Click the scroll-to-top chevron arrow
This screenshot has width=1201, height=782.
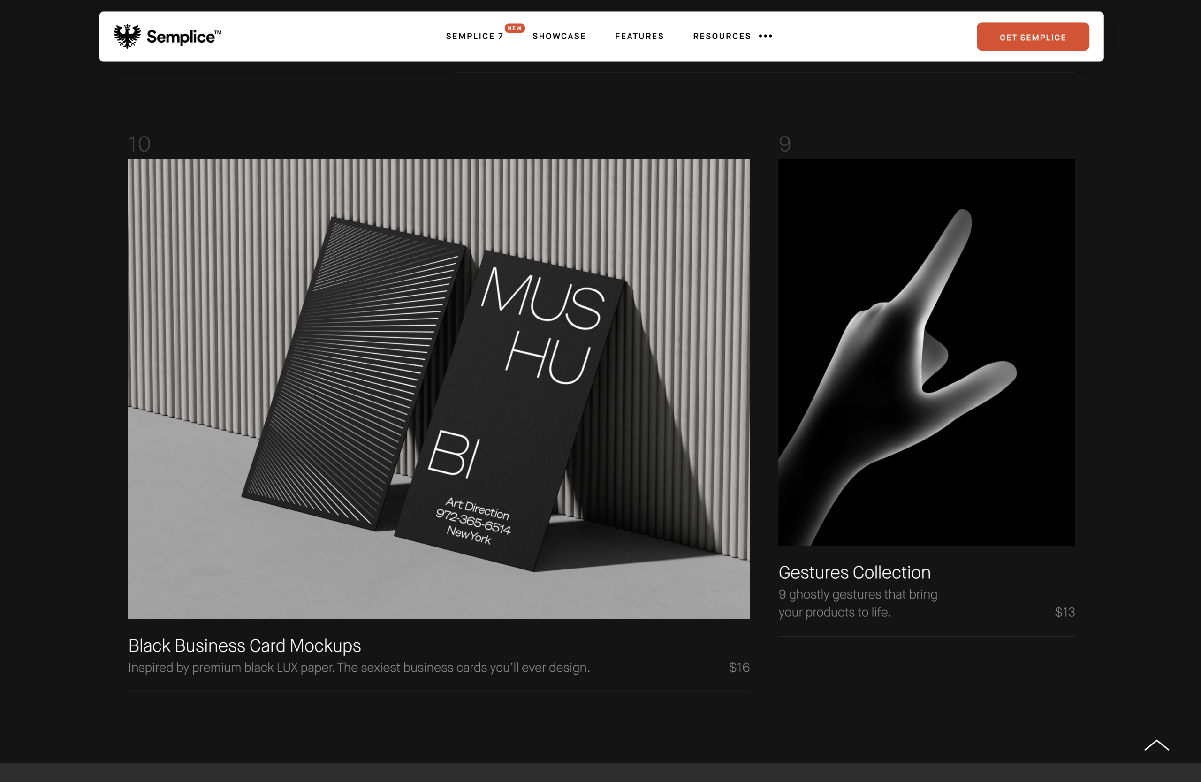coord(1156,744)
